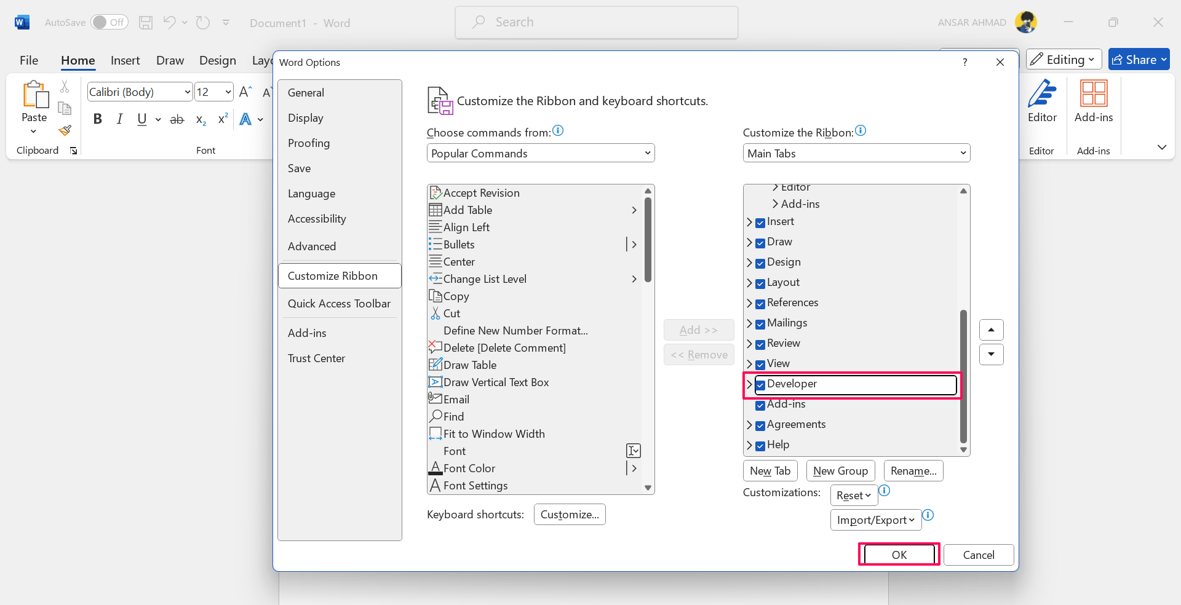1181x605 pixels.
Task: Toggle Bold formatting in ribbon
Action: (97, 119)
